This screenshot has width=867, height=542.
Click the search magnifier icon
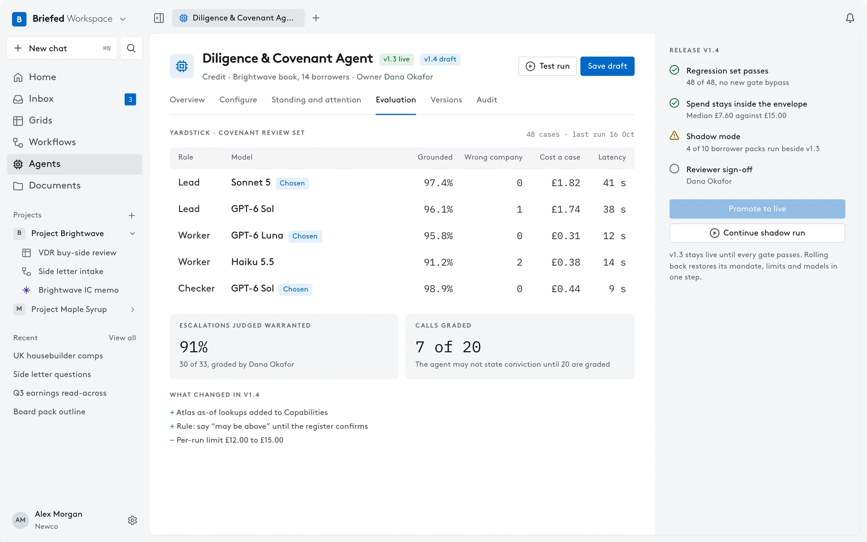(131, 48)
